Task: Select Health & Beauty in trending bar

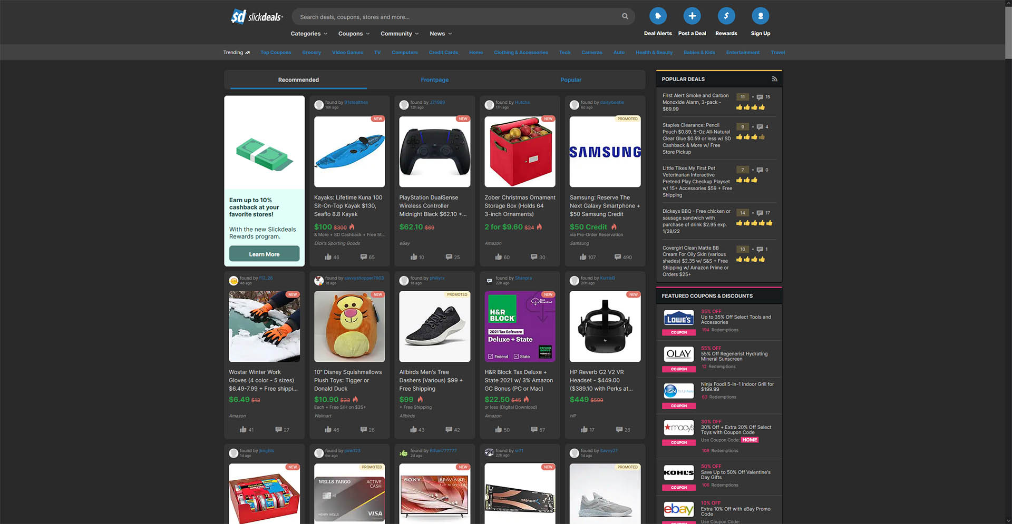Action: pos(654,53)
